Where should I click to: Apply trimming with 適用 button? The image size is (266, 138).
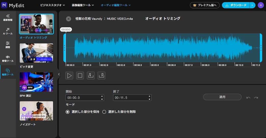tap(222, 97)
